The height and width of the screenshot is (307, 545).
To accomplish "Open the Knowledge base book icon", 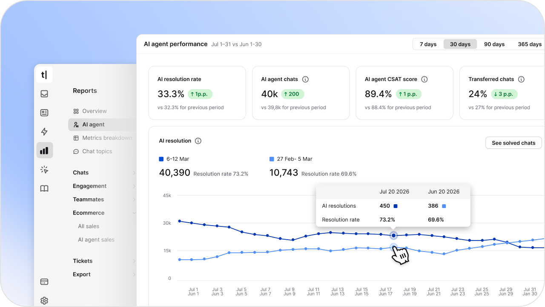I will [x=44, y=188].
